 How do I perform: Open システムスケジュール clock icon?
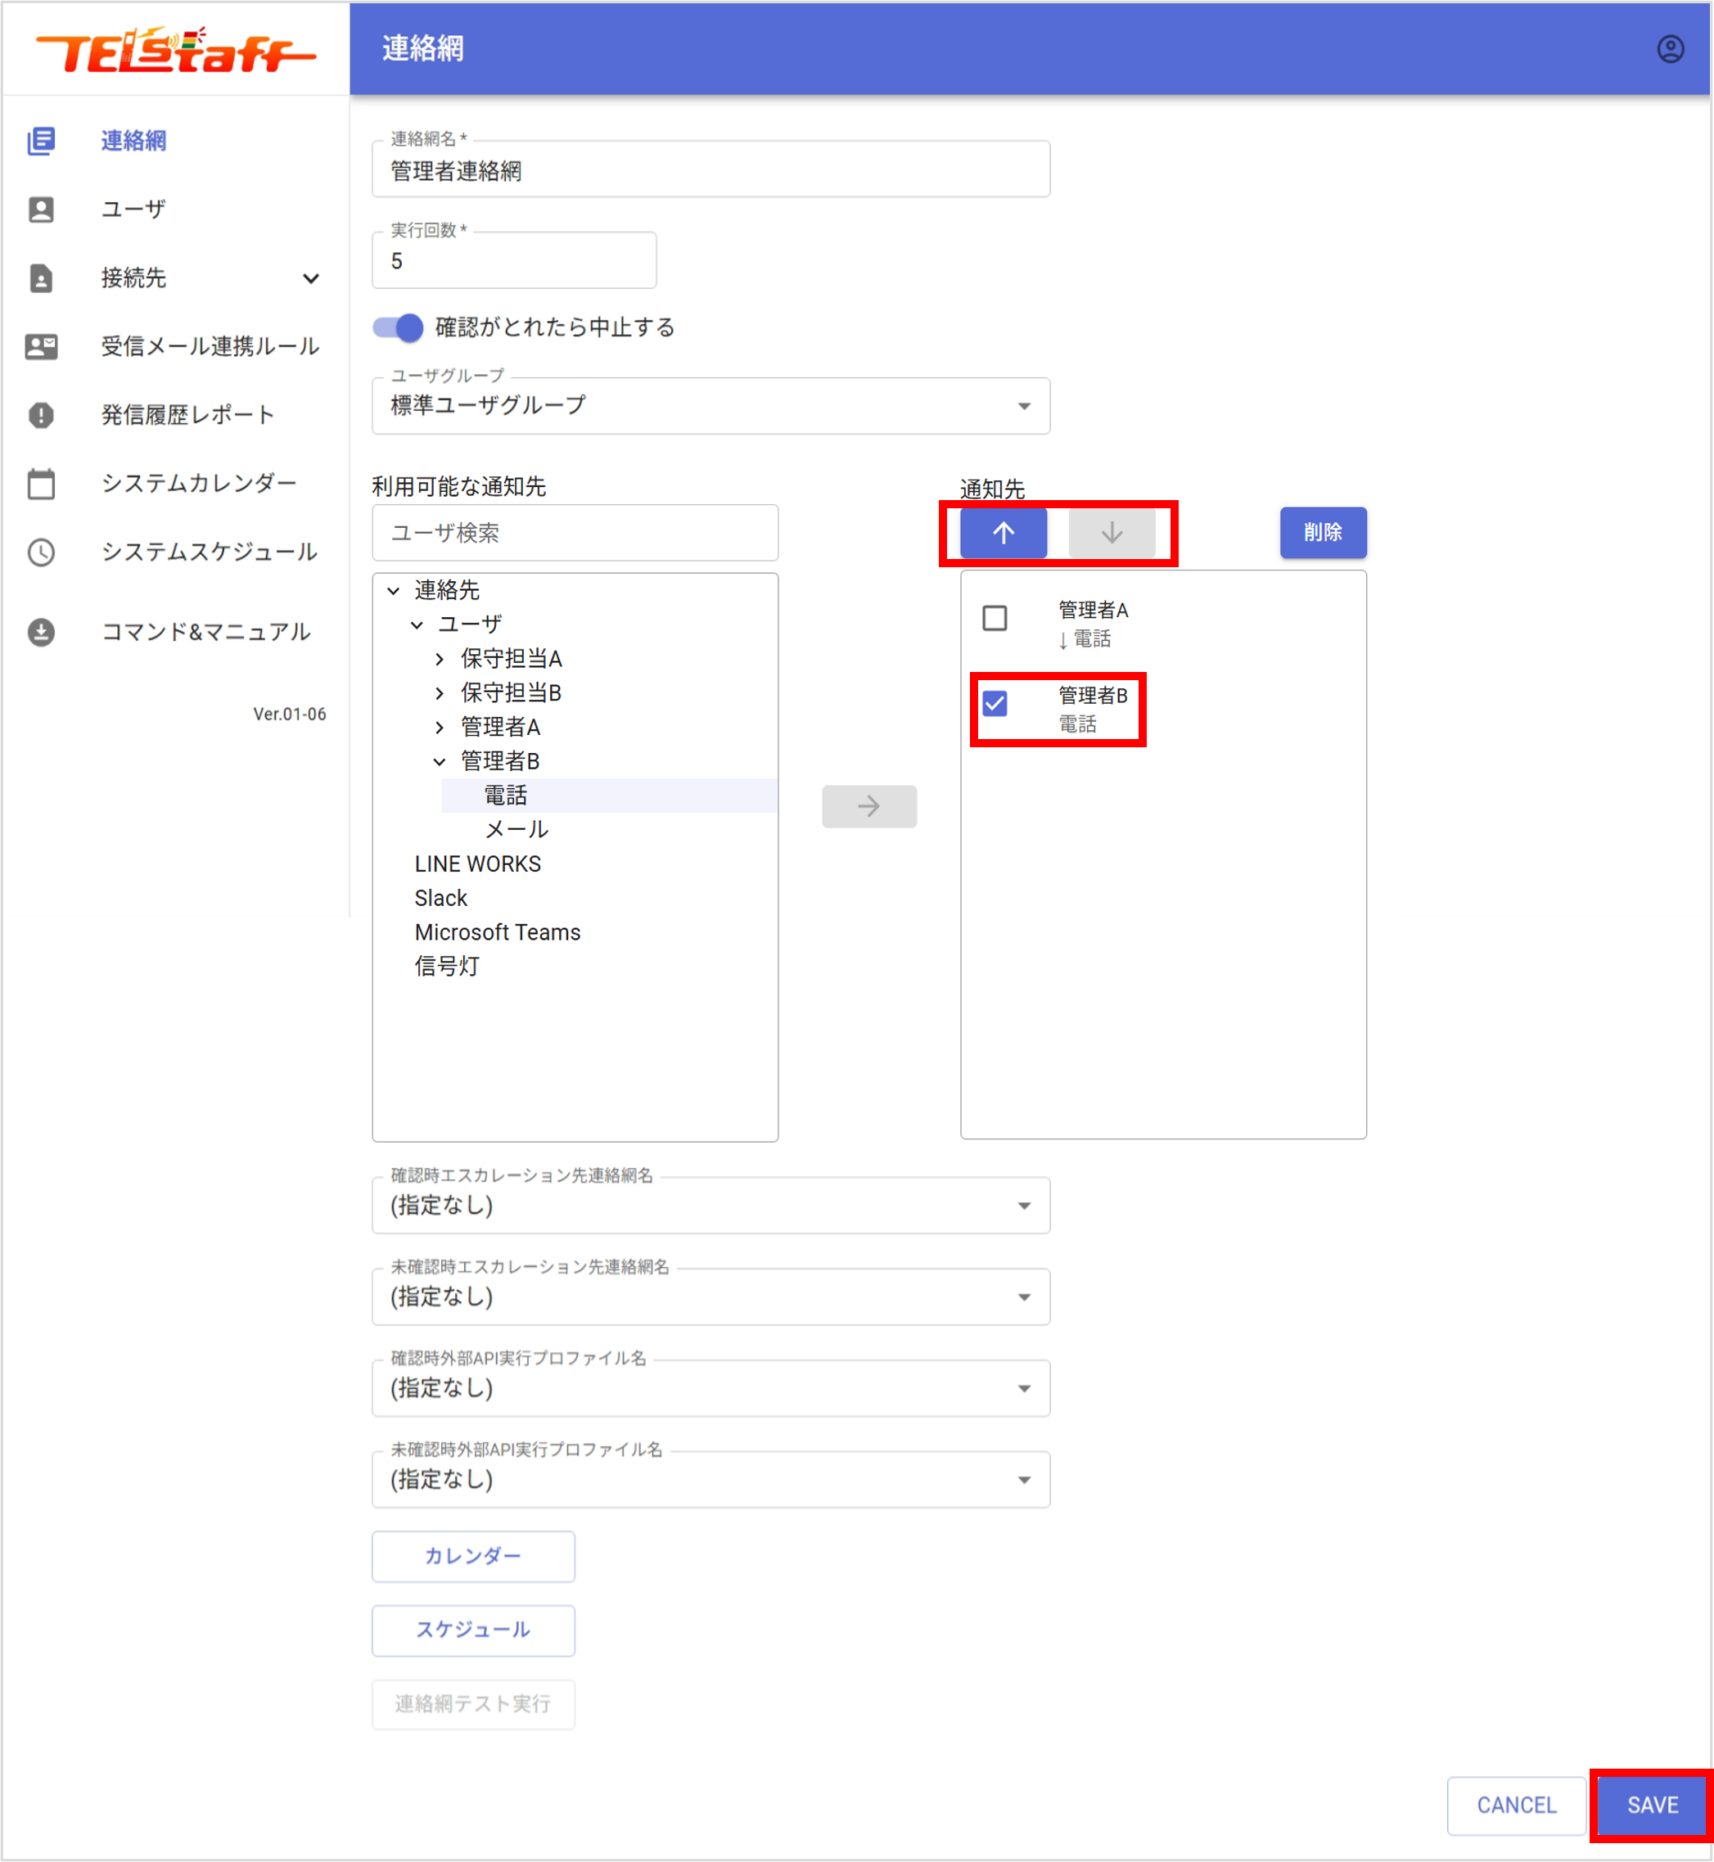tap(41, 552)
